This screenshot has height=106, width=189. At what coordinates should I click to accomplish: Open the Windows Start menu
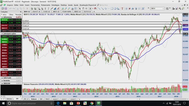coord(3,103)
